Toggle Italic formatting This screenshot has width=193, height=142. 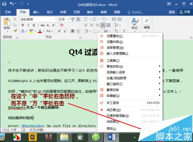pos(28,25)
